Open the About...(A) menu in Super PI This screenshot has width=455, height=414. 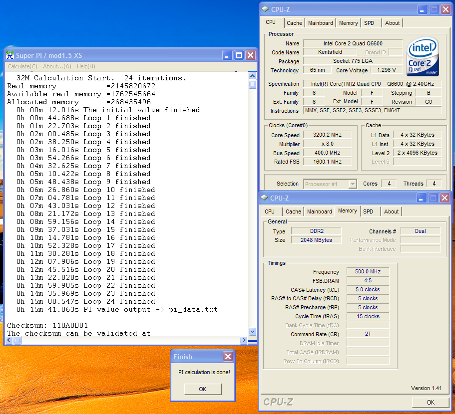coord(57,66)
